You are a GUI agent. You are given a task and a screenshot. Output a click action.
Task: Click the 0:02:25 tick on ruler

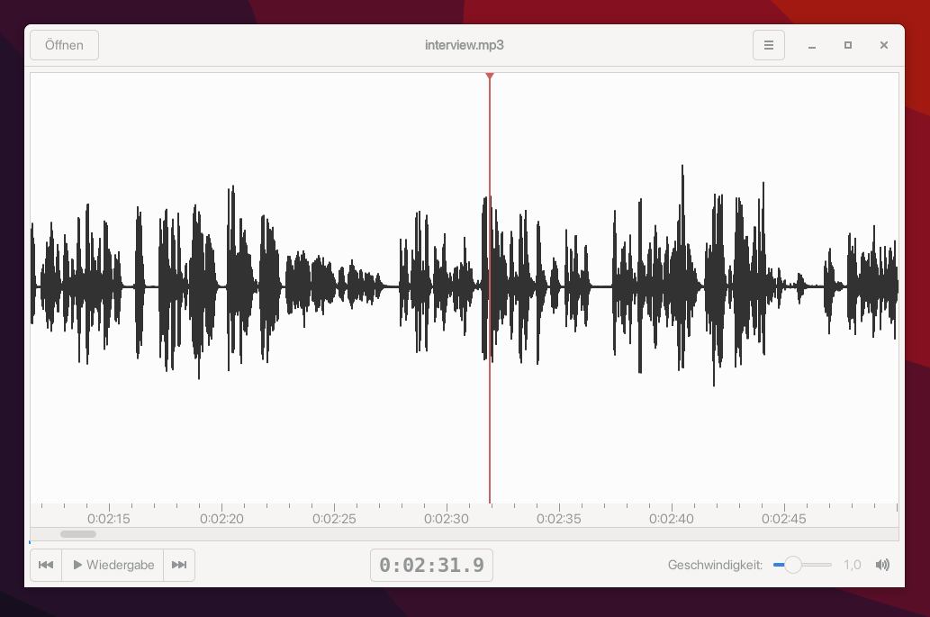[x=335, y=507]
